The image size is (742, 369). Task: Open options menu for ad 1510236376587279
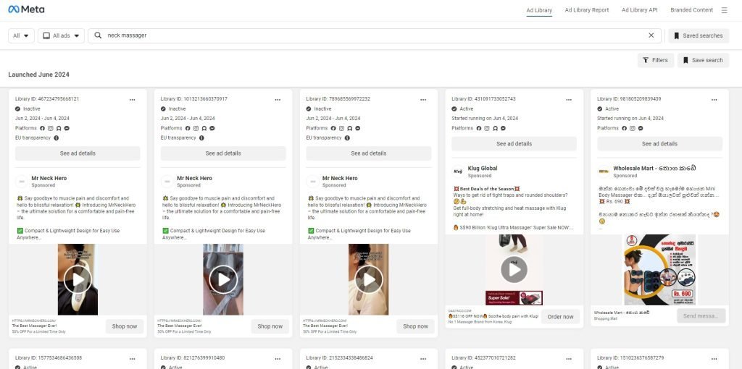coord(714,359)
